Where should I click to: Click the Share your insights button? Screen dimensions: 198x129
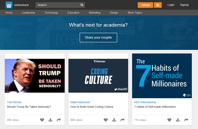pyautogui.click(x=98, y=38)
